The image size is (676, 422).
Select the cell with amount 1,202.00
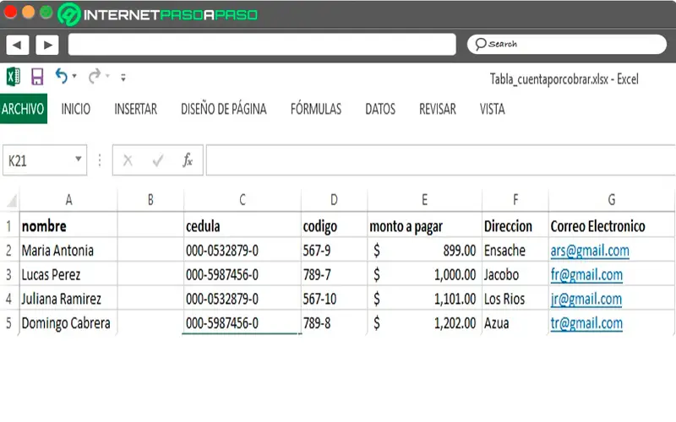coord(425,323)
